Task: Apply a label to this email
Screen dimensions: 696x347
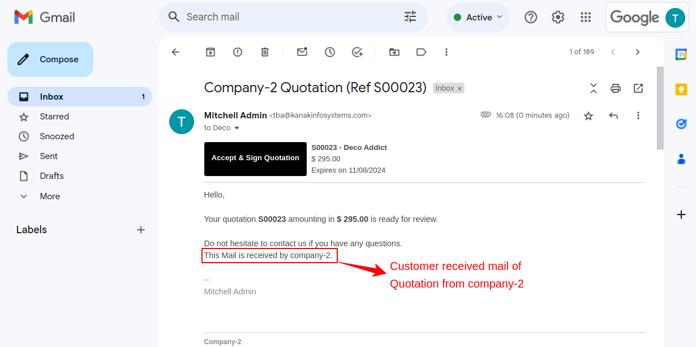Action: 421,52
